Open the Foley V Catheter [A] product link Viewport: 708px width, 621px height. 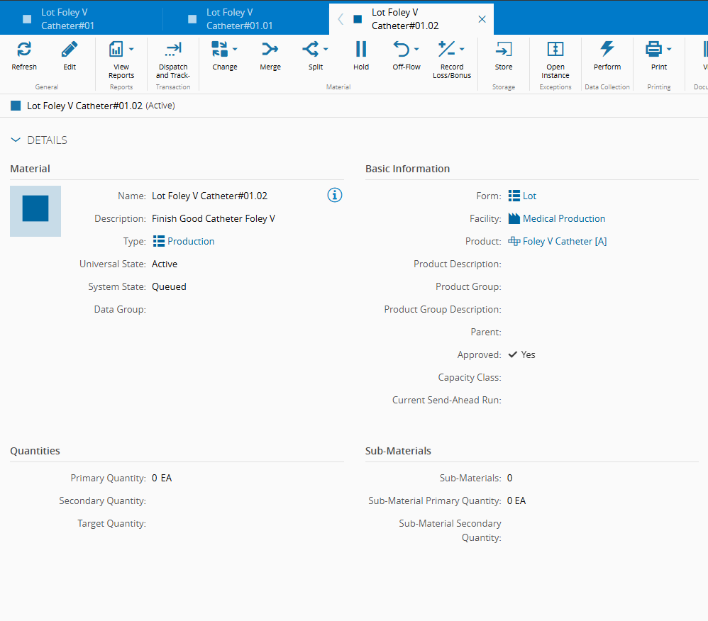pos(564,241)
